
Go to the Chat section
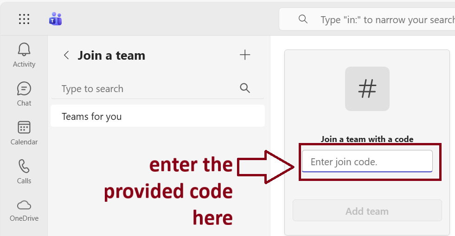click(x=24, y=94)
